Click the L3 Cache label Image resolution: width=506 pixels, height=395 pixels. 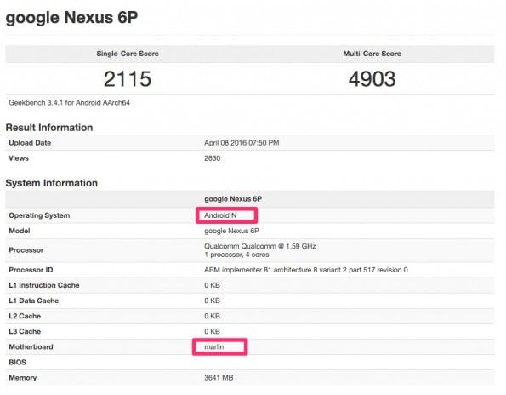[x=25, y=331]
